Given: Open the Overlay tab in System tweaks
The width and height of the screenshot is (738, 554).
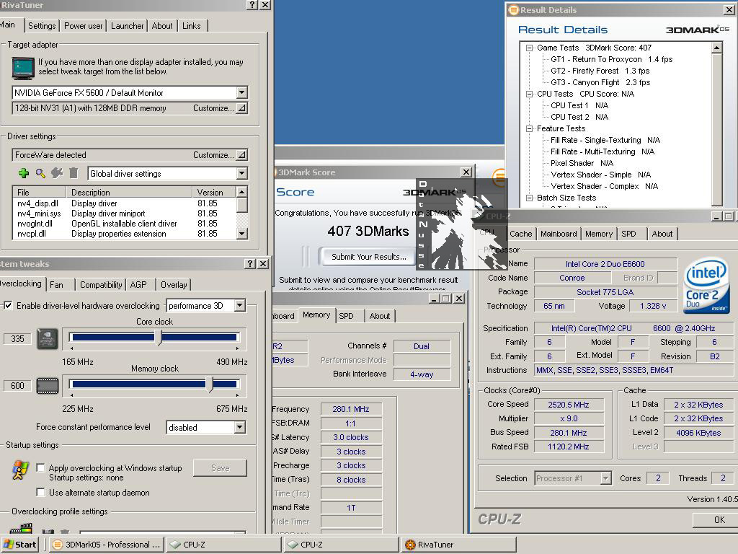Looking at the screenshot, I should tap(174, 284).
